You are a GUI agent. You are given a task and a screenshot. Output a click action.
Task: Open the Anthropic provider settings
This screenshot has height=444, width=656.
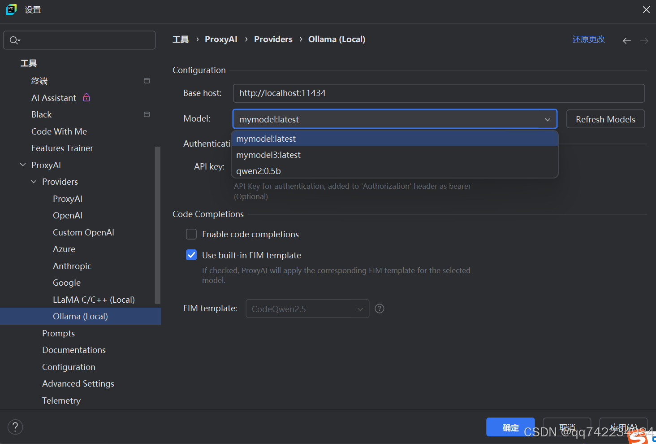[72, 266]
